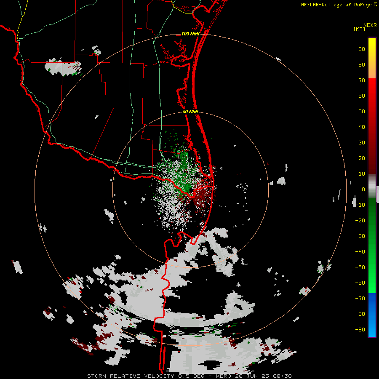
Task: Click the 00:30 timestamp in the caption
Action: [282, 376]
